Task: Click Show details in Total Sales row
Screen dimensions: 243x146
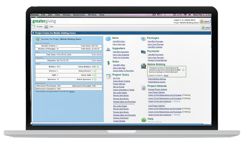Action: (96, 55)
